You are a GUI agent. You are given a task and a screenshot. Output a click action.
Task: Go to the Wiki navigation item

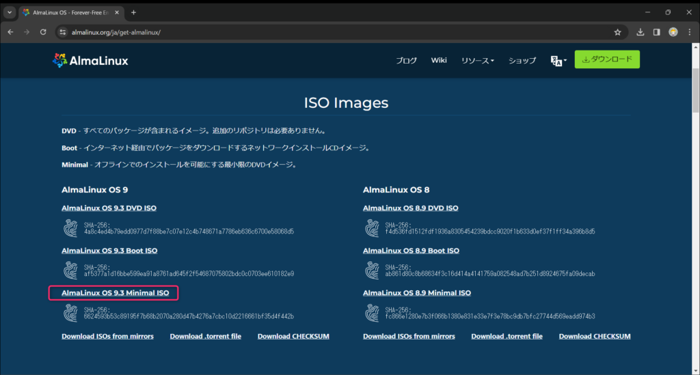point(439,60)
